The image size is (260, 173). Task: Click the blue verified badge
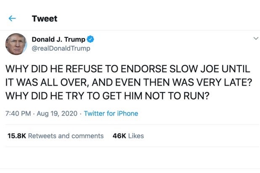pos(91,39)
